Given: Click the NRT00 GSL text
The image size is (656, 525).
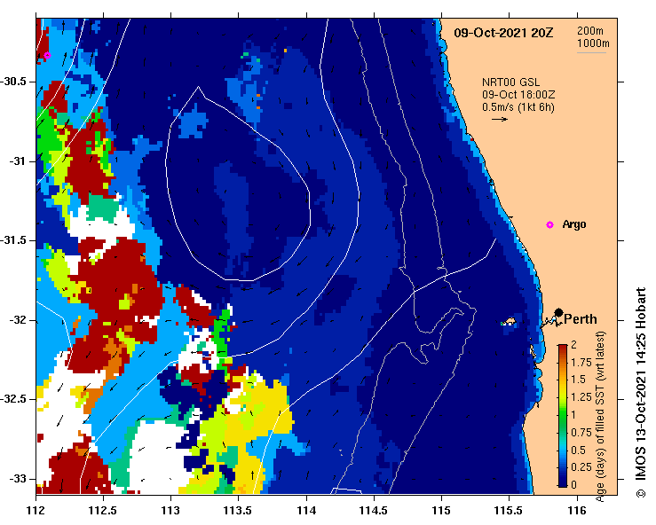Looking at the screenshot, I should click(x=510, y=82).
